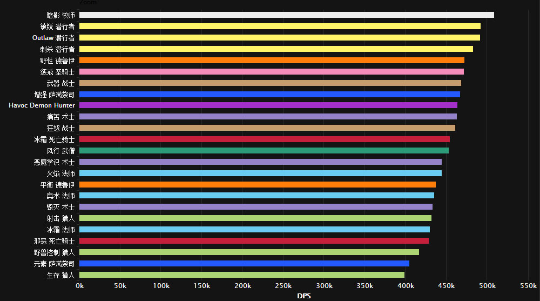Click the 狂怒 战士 label
Image resolution: width=540 pixels, height=301 pixels.
(60, 128)
